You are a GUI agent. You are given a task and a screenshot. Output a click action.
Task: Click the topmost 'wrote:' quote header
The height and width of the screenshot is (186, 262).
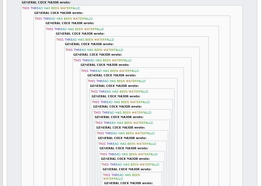pos(46,2)
